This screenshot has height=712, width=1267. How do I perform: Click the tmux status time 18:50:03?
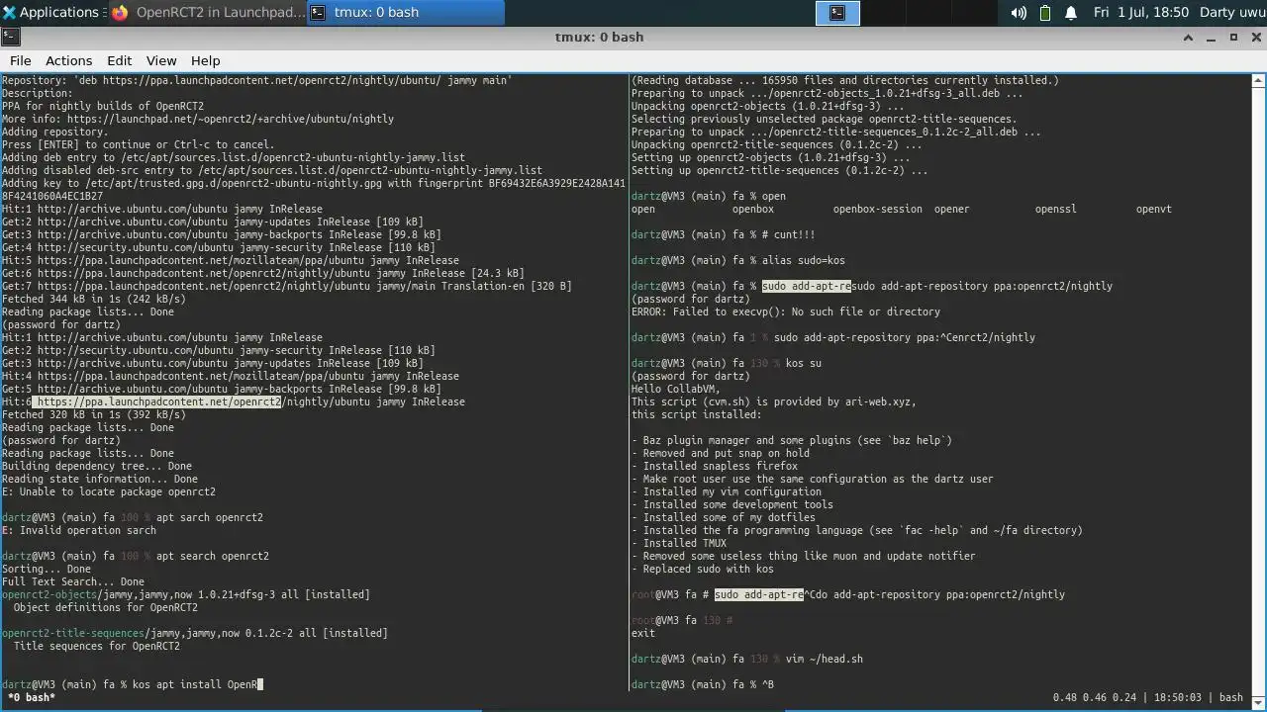(x=1176, y=697)
